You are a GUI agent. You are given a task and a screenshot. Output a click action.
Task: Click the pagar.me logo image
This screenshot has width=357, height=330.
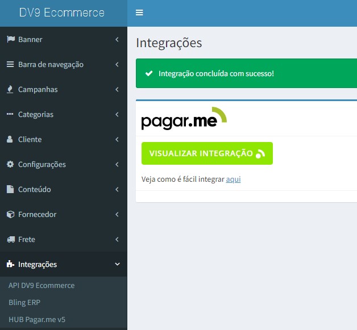(x=184, y=118)
